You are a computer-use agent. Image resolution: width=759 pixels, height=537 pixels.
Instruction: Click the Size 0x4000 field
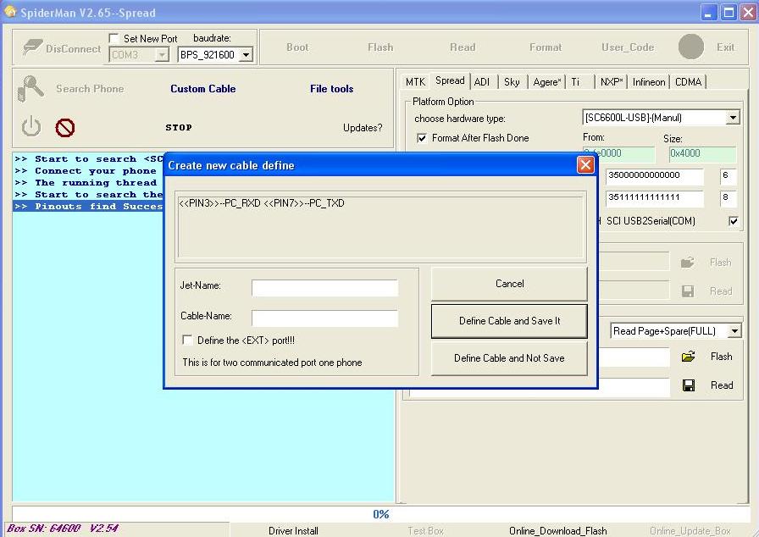coord(702,154)
